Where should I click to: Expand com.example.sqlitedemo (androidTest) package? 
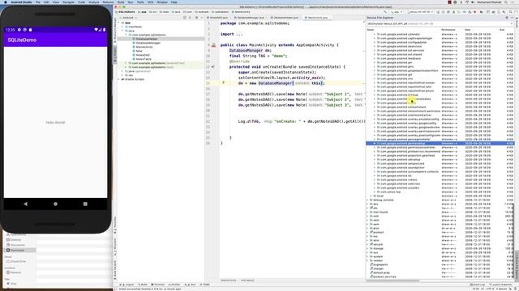click(127, 63)
